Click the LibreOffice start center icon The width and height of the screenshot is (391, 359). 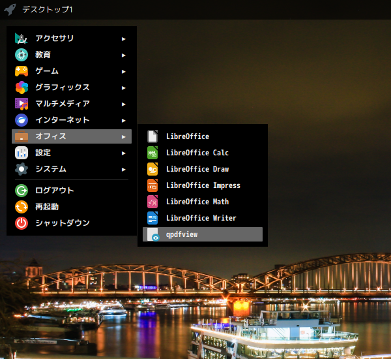pos(152,136)
